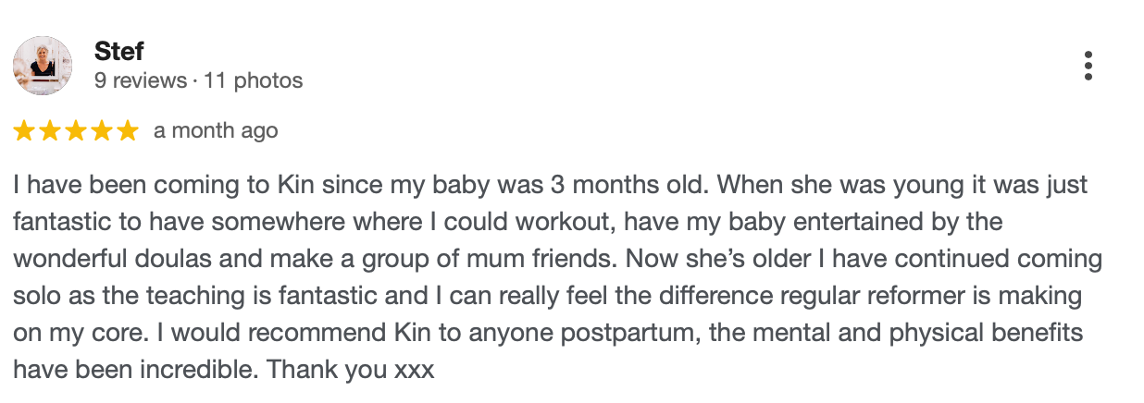1144x403 pixels.
Task: Click the fourth rating star
Action: coord(102,131)
